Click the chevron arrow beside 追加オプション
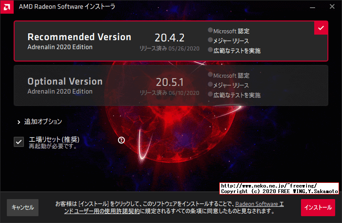The image size is (342, 223). point(19,122)
